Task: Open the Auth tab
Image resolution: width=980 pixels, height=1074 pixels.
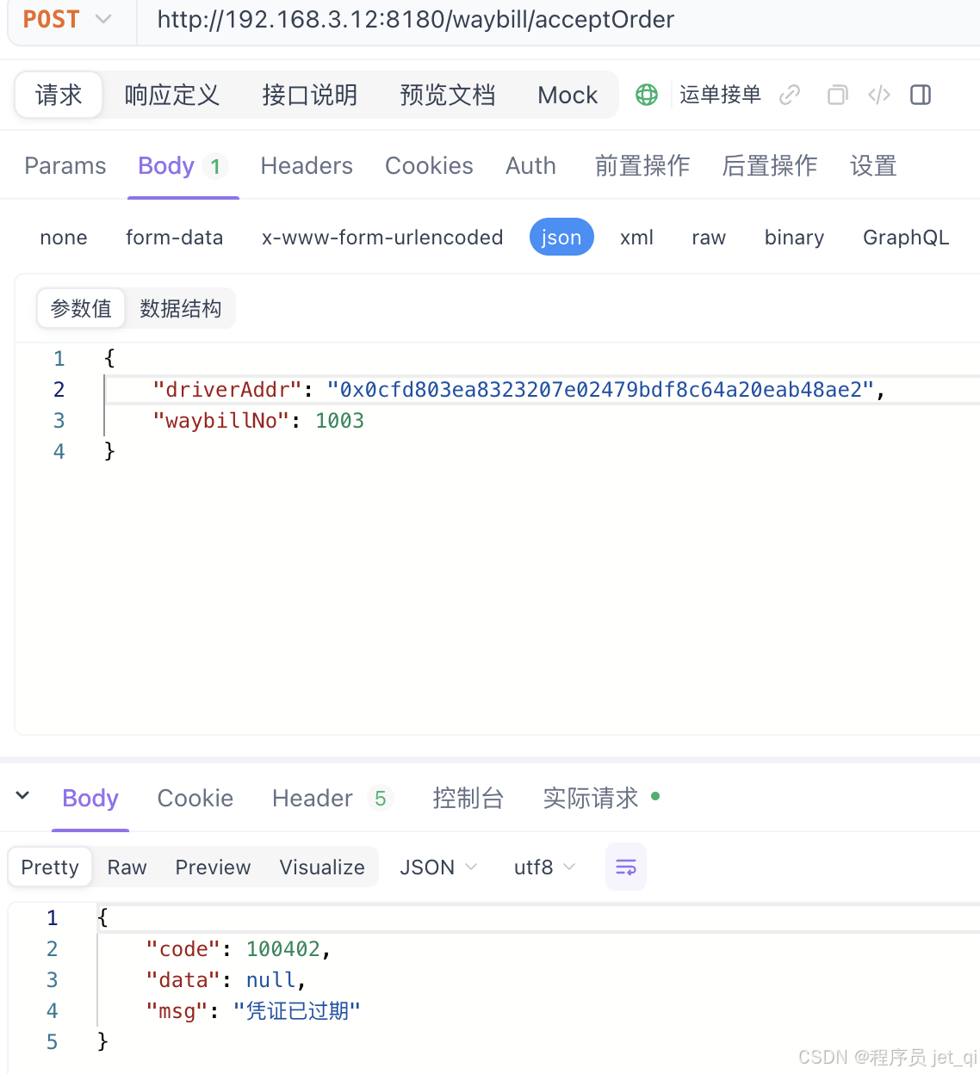Action: (x=530, y=165)
